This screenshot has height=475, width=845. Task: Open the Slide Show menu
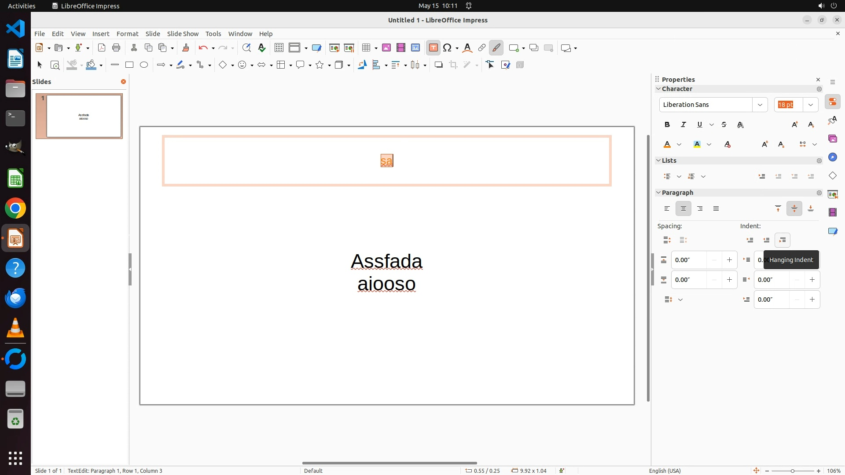pyautogui.click(x=183, y=34)
